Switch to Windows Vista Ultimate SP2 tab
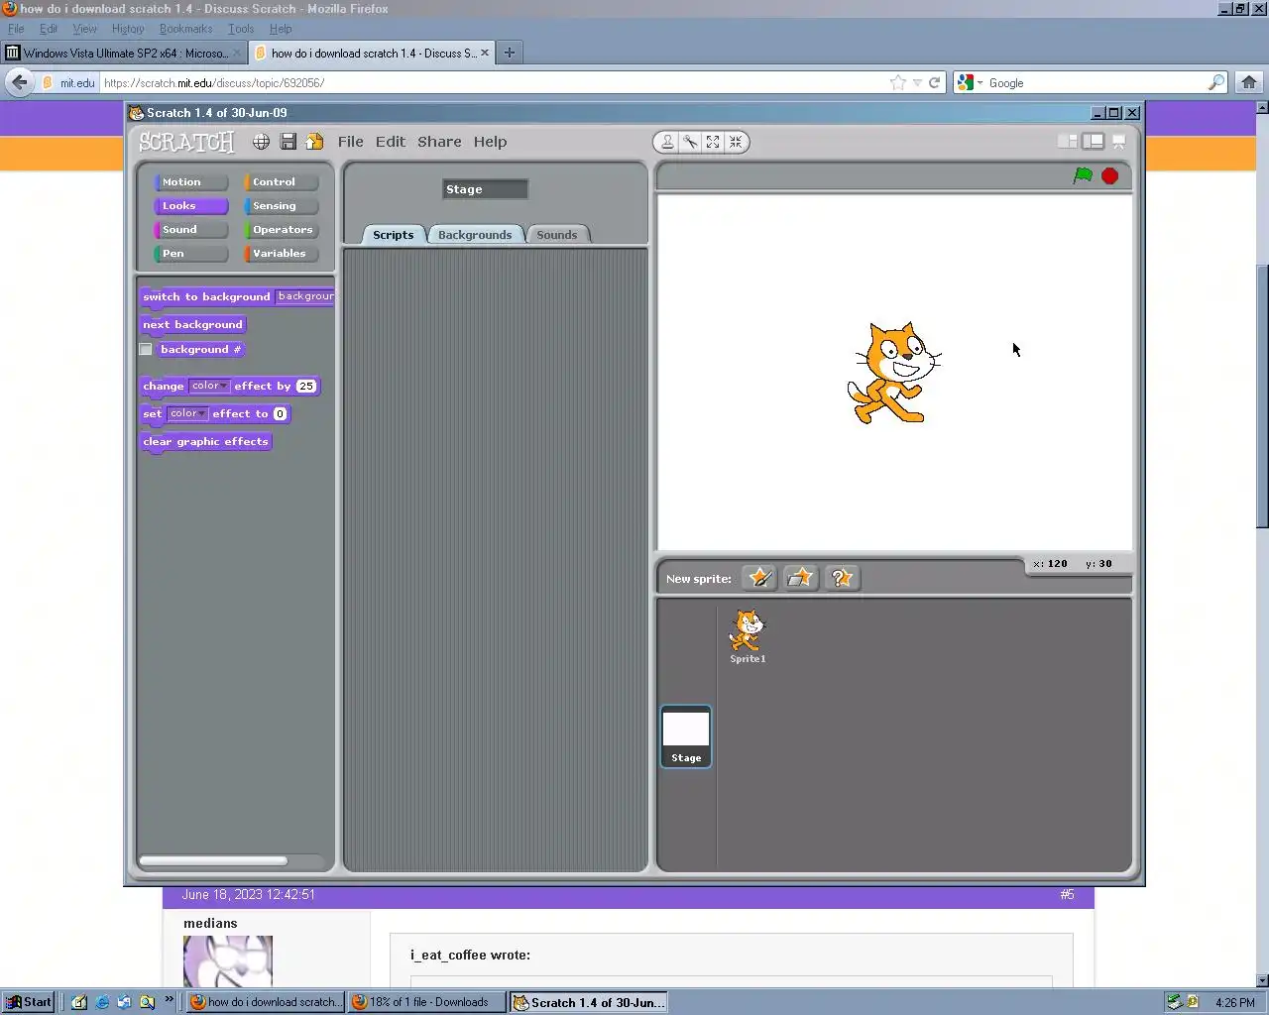 coord(123,53)
